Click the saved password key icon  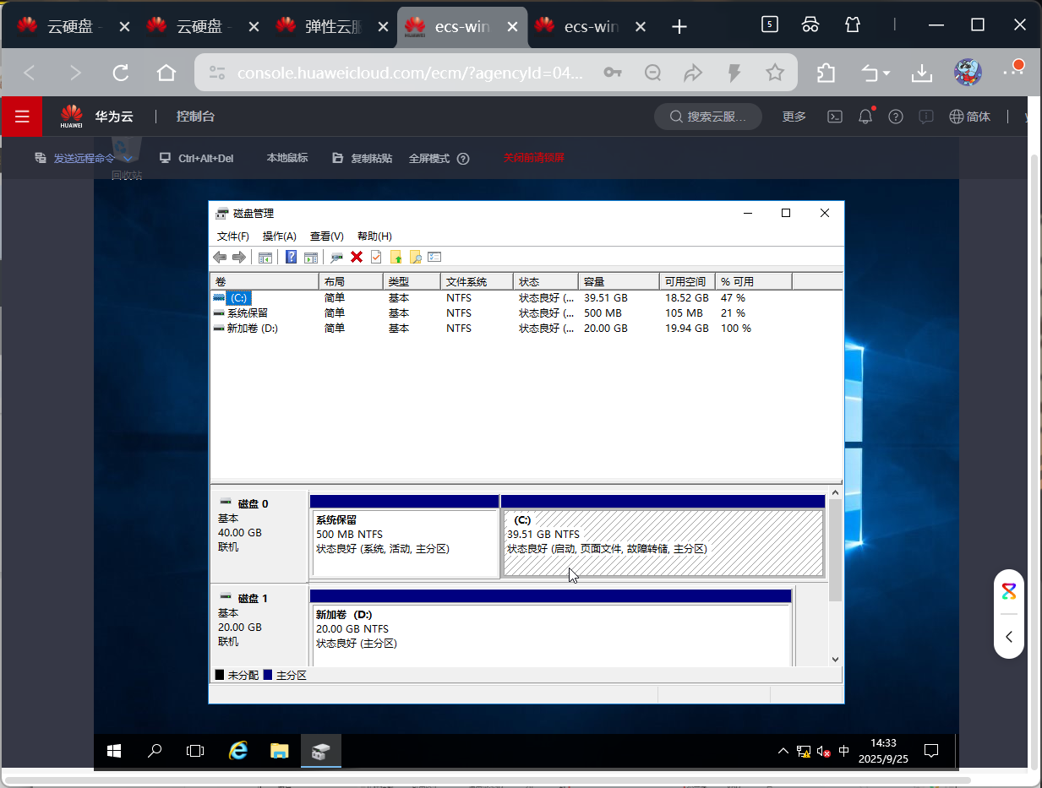tap(613, 73)
